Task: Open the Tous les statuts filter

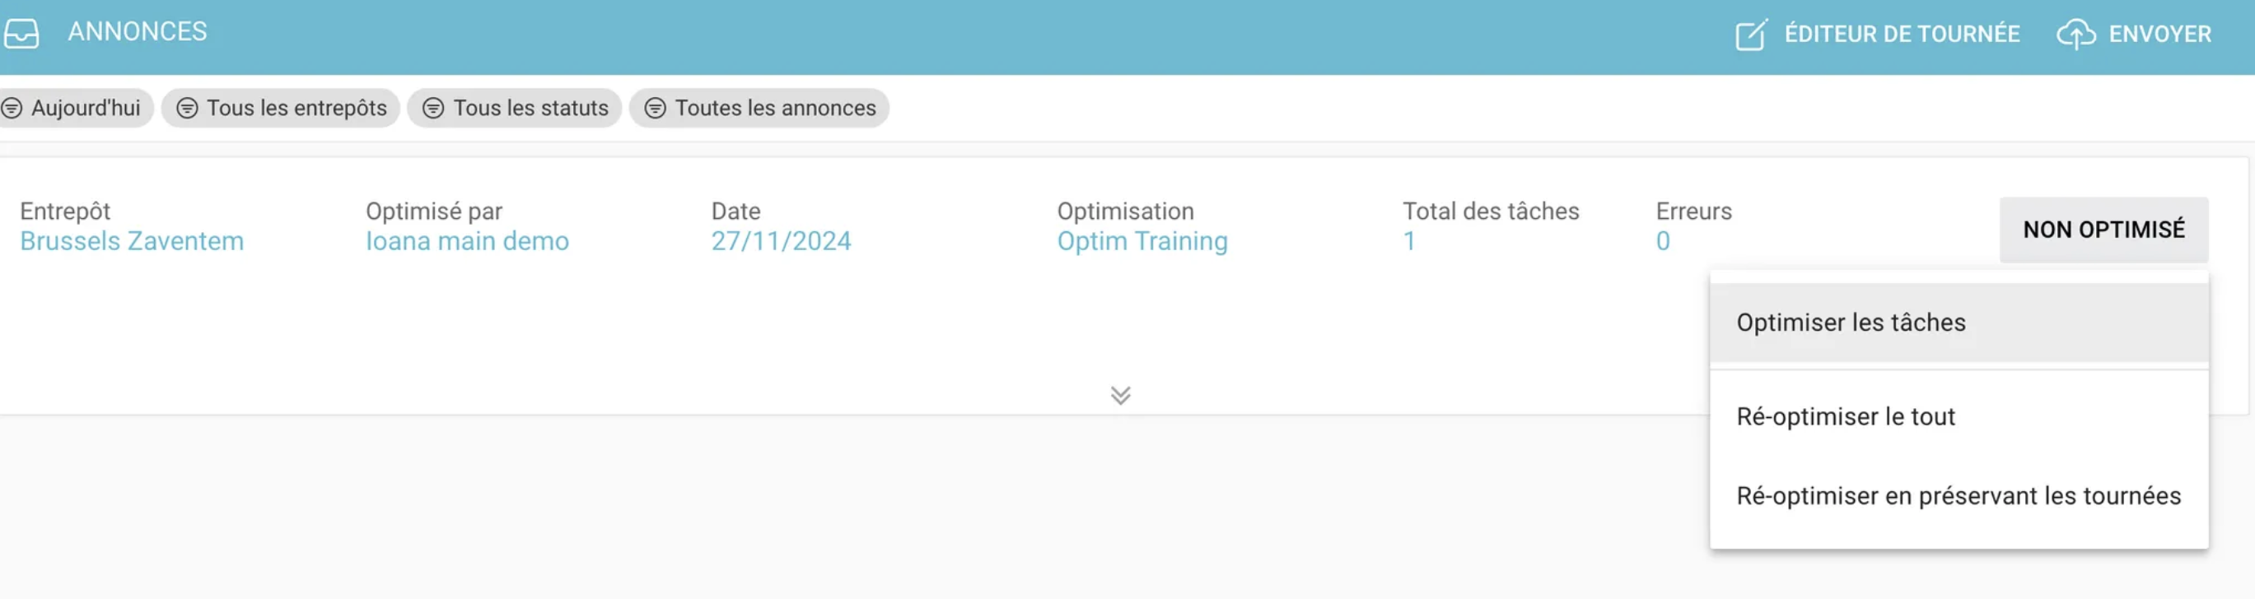Action: 515,108
